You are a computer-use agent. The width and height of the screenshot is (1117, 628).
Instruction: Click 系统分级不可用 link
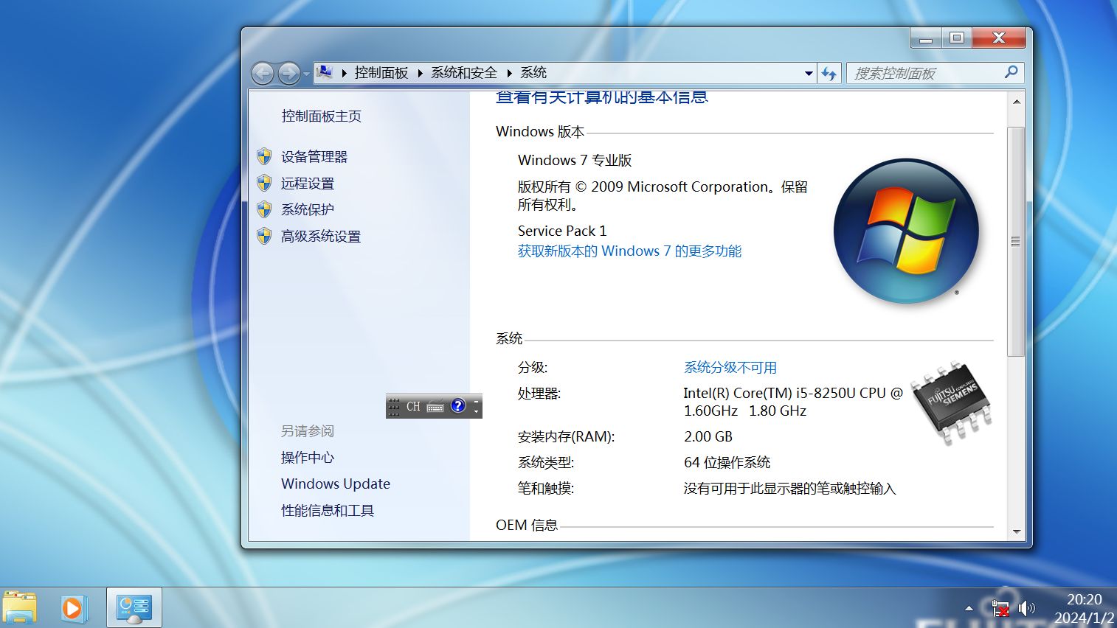click(x=730, y=367)
